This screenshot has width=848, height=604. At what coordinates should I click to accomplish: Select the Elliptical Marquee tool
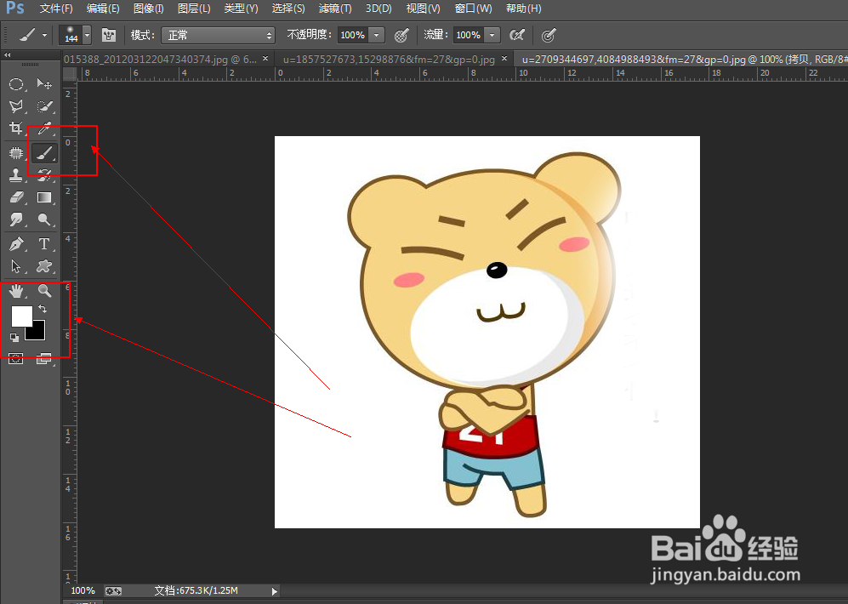[16, 84]
